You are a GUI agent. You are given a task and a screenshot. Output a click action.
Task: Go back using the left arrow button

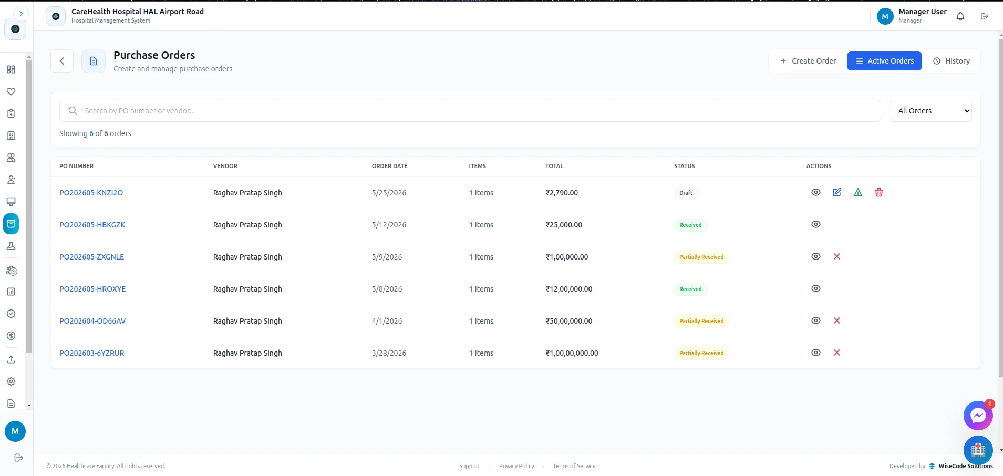[x=62, y=61]
